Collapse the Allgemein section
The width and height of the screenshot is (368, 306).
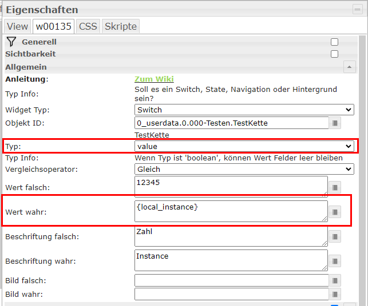(x=350, y=67)
